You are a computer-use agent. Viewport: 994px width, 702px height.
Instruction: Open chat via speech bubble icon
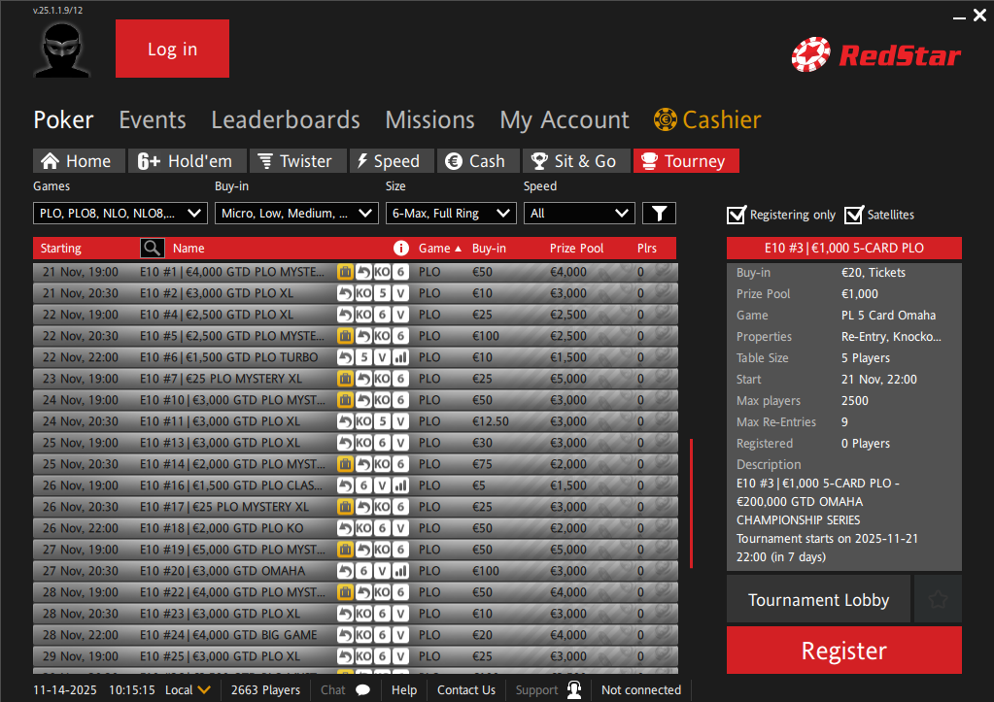(362, 690)
